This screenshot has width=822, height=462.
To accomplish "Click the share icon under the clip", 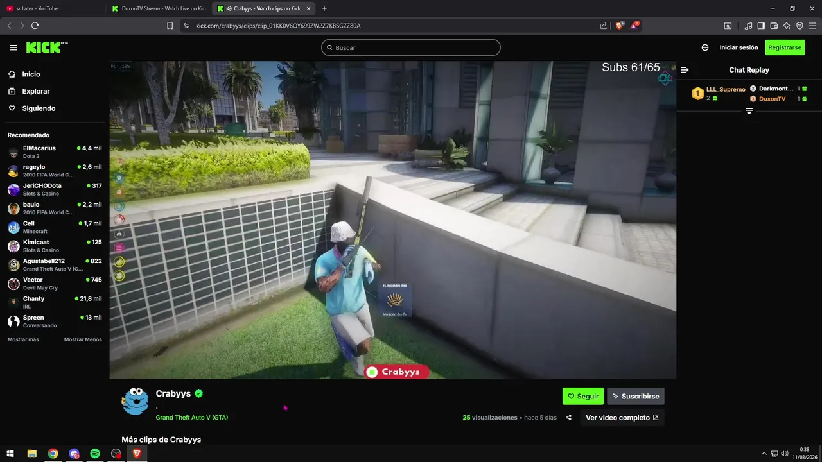I will [568, 418].
